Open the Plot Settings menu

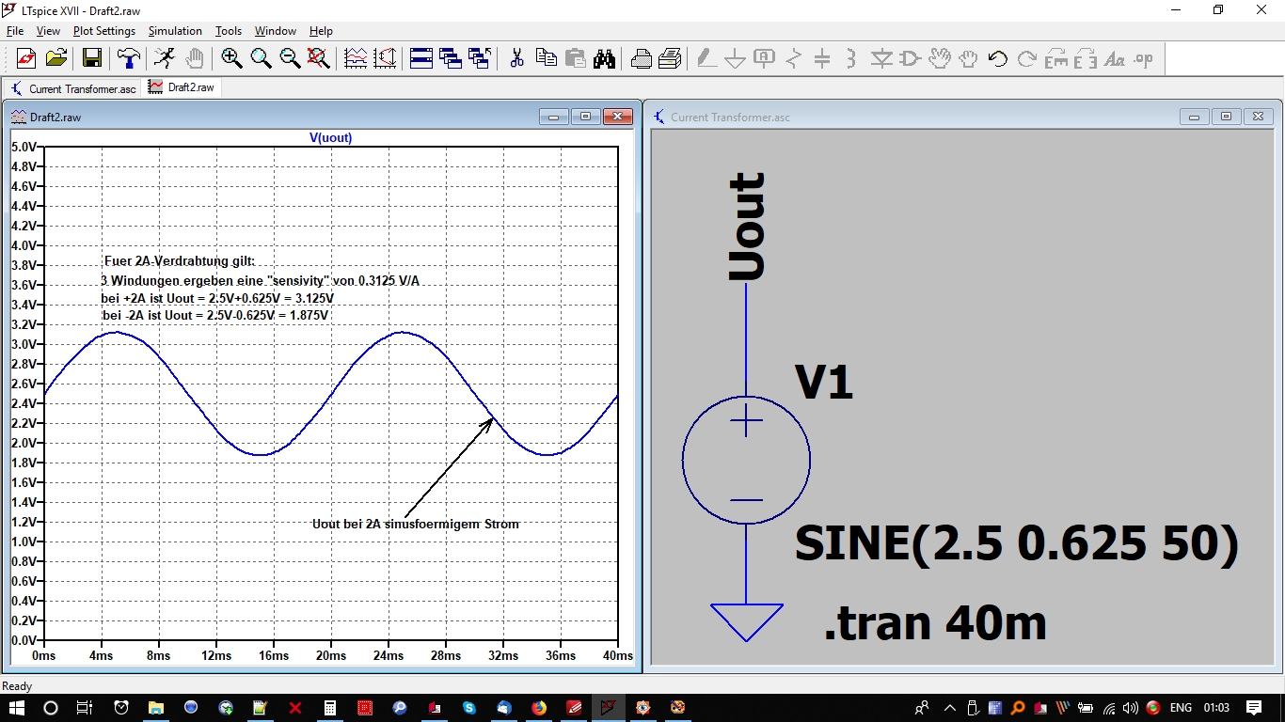tap(104, 31)
